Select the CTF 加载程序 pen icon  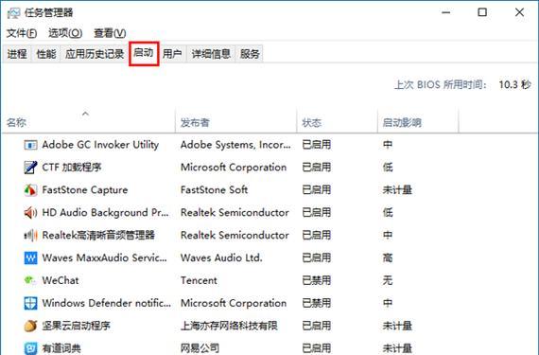coord(30,168)
